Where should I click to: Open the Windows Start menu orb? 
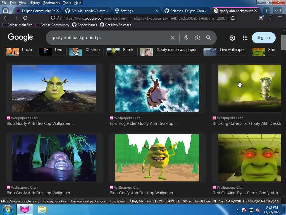7,209
